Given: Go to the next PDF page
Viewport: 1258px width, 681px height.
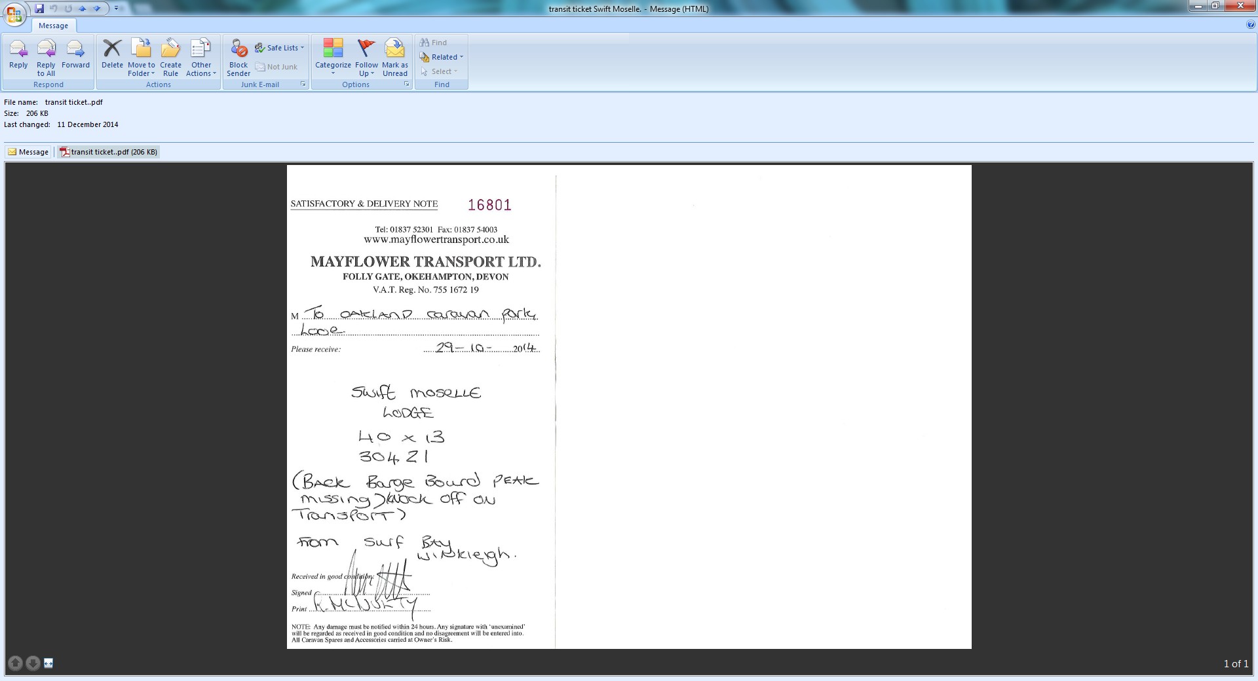Looking at the screenshot, I should pyautogui.click(x=33, y=663).
